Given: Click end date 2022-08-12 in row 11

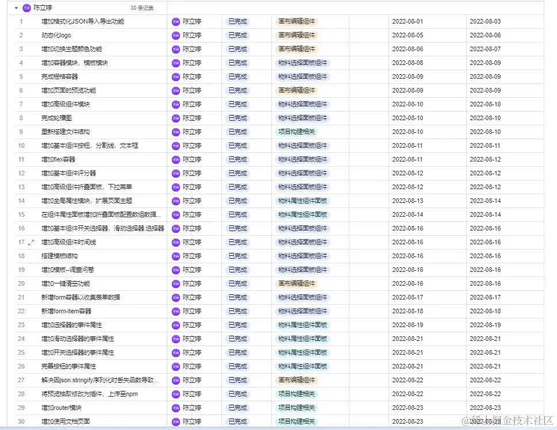Looking at the screenshot, I should click(x=485, y=160).
